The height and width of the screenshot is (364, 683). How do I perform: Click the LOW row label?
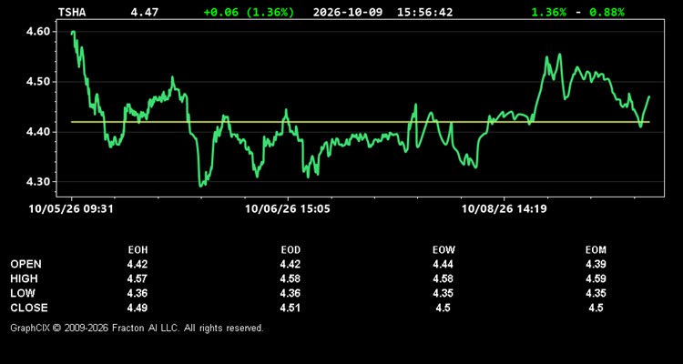[23, 293]
